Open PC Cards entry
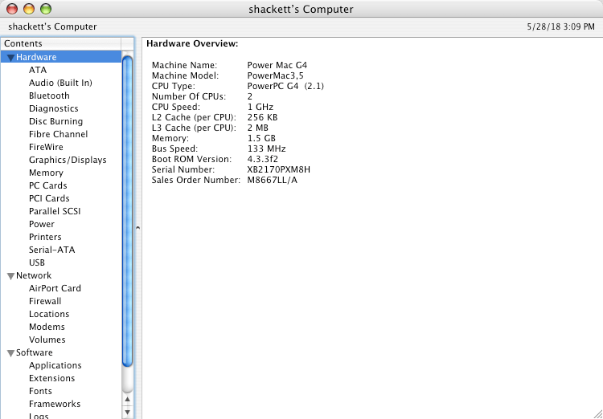The height and width of the screenshot is (419, 603). coord(47,185)
